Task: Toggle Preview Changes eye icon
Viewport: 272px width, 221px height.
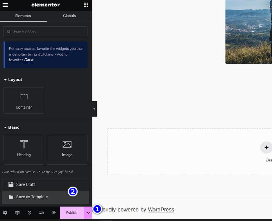Action: (54, 212)
